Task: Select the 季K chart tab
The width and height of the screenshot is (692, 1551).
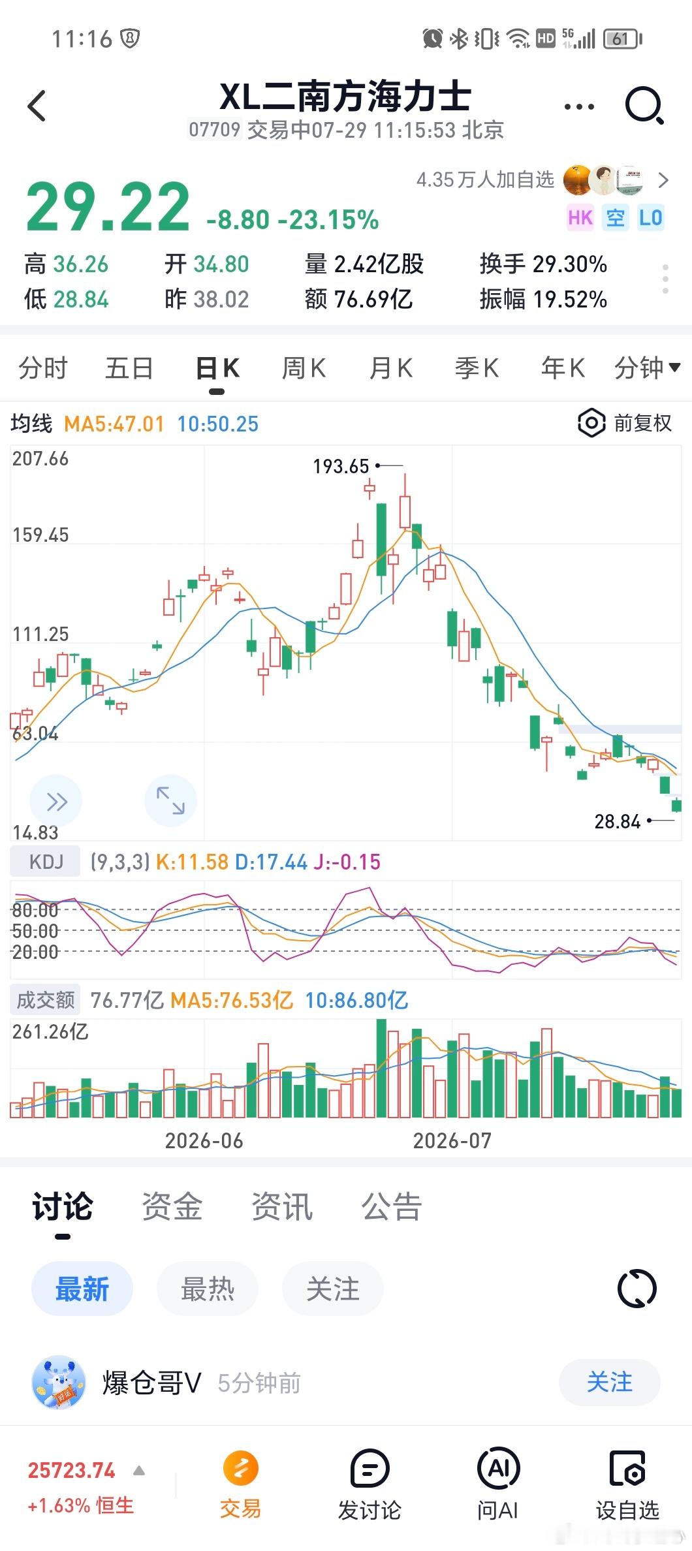Action: pyautogui.click(x=477, y=368)
